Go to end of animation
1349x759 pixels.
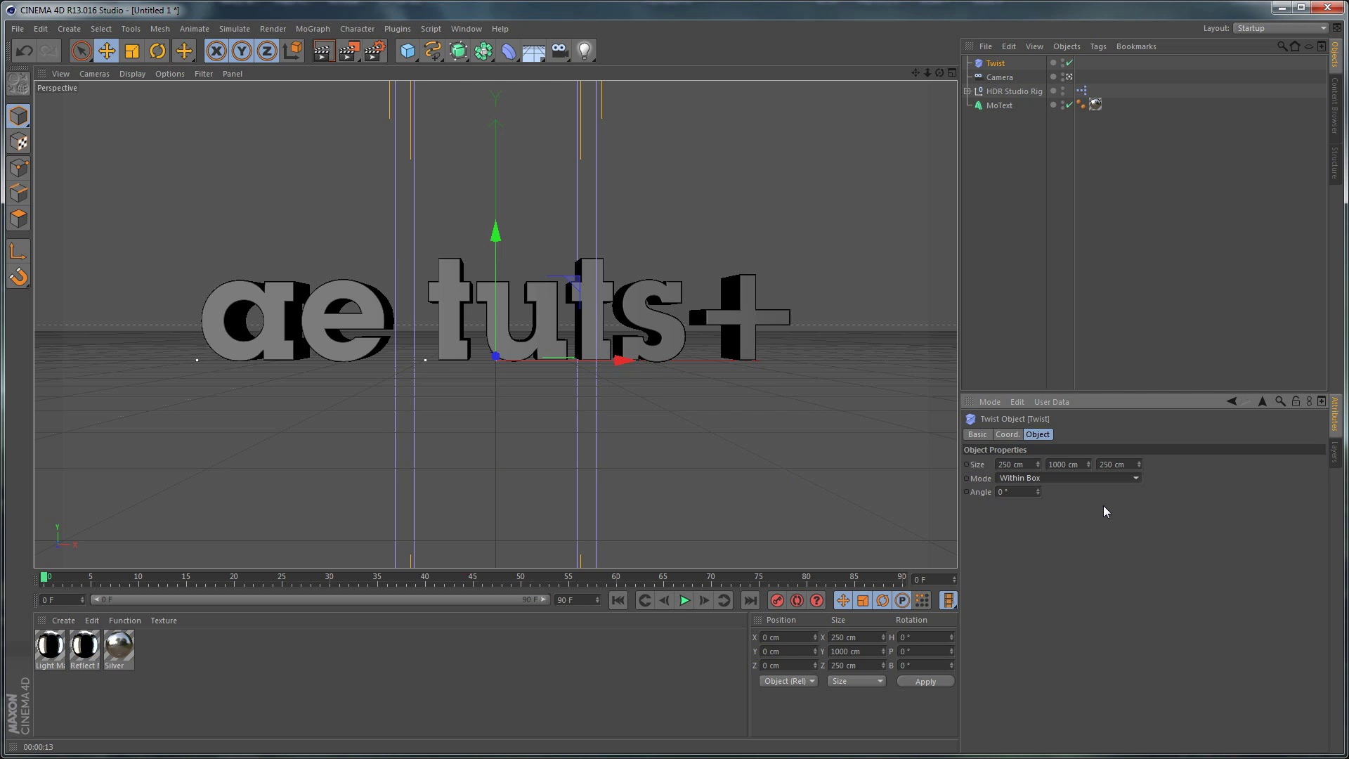pos(750,601)
